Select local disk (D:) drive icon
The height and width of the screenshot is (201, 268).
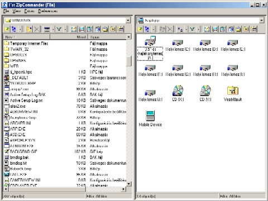coord(205,46)
